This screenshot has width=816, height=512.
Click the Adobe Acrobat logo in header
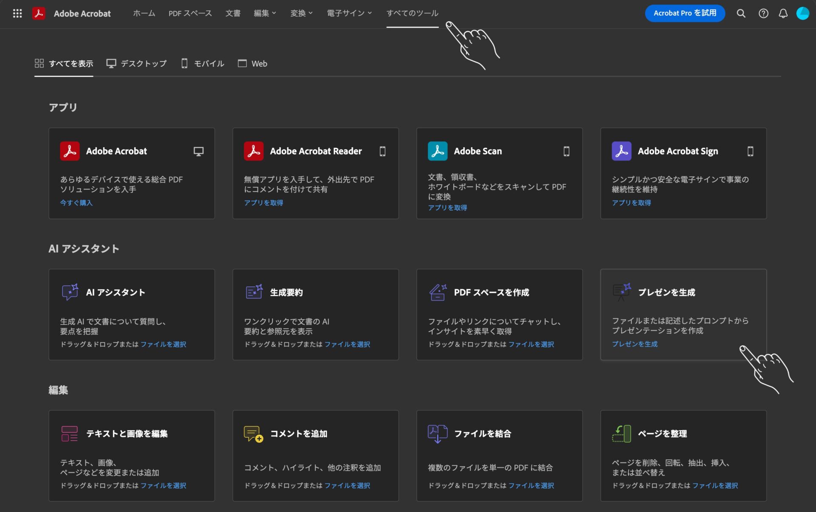point(39,14)
